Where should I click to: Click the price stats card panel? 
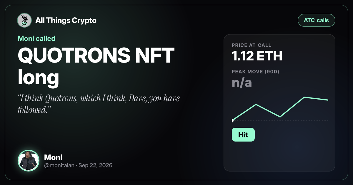tap(279, 103)
